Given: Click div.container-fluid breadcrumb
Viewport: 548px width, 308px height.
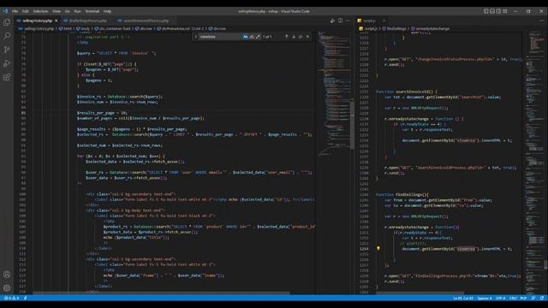Looking at the screenshot, I should [115, 28].
